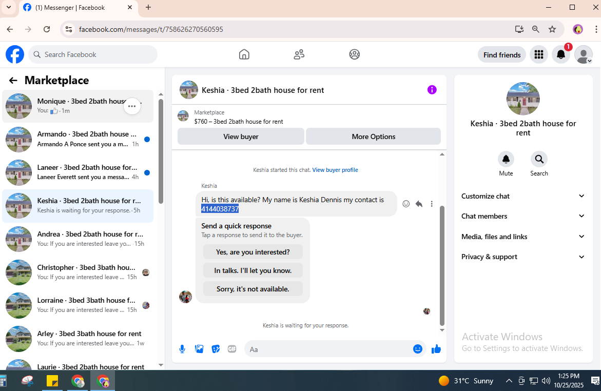This screenshot has height=391, width=601.
Task: Open Arley 3bed 3bath conversation
Action: pyautogui.click(x=78, y=339)
